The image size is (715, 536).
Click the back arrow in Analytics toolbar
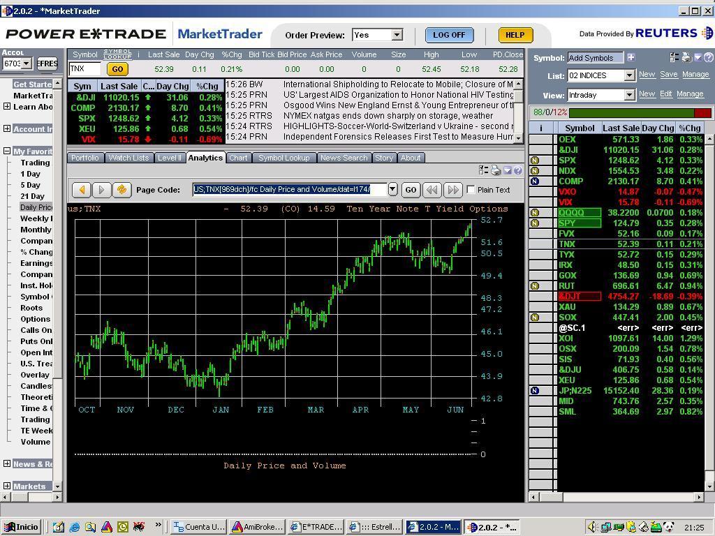pos(82,190)
